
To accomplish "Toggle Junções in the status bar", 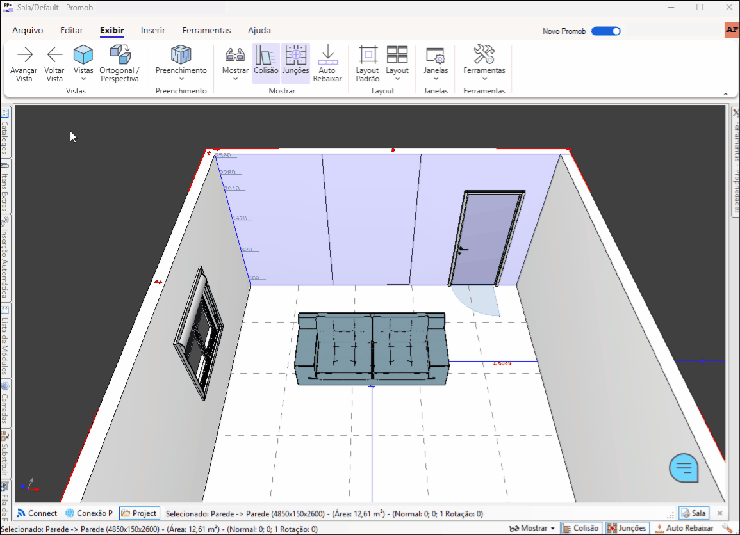I will [626, 528].
